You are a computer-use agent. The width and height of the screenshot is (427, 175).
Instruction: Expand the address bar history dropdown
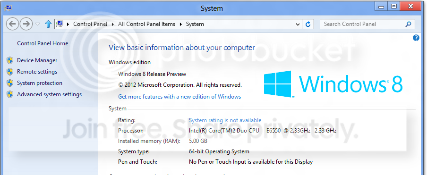click(x=298, y=24)
